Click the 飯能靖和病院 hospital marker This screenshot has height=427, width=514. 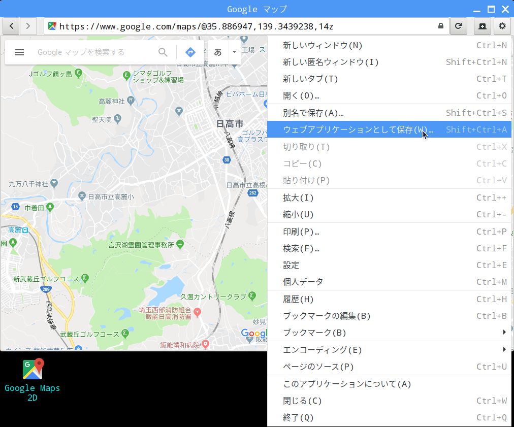205,344
